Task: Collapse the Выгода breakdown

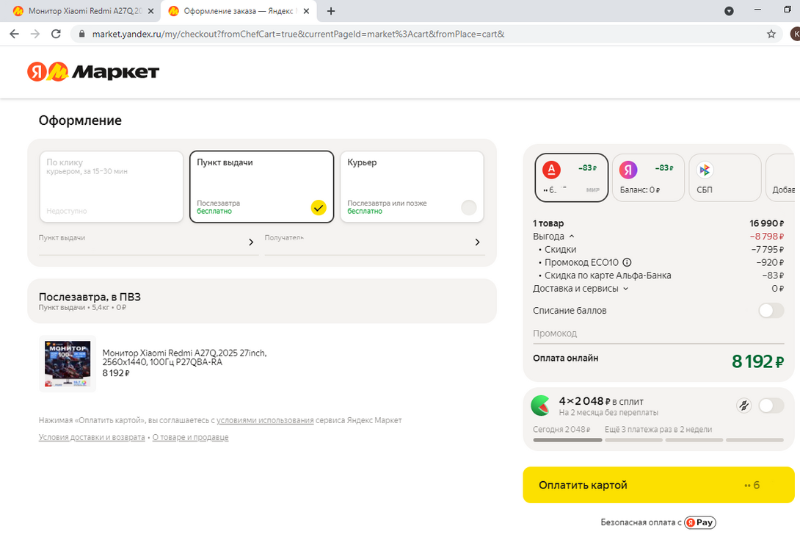Action: pos(572,237)
